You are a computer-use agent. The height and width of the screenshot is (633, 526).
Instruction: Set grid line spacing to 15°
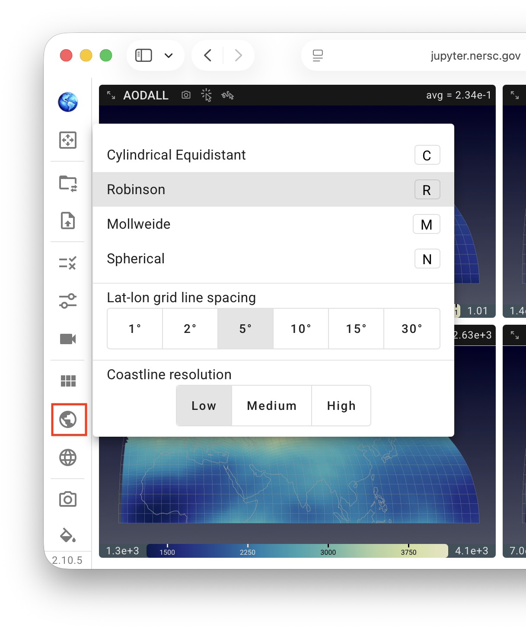[356, 329]
